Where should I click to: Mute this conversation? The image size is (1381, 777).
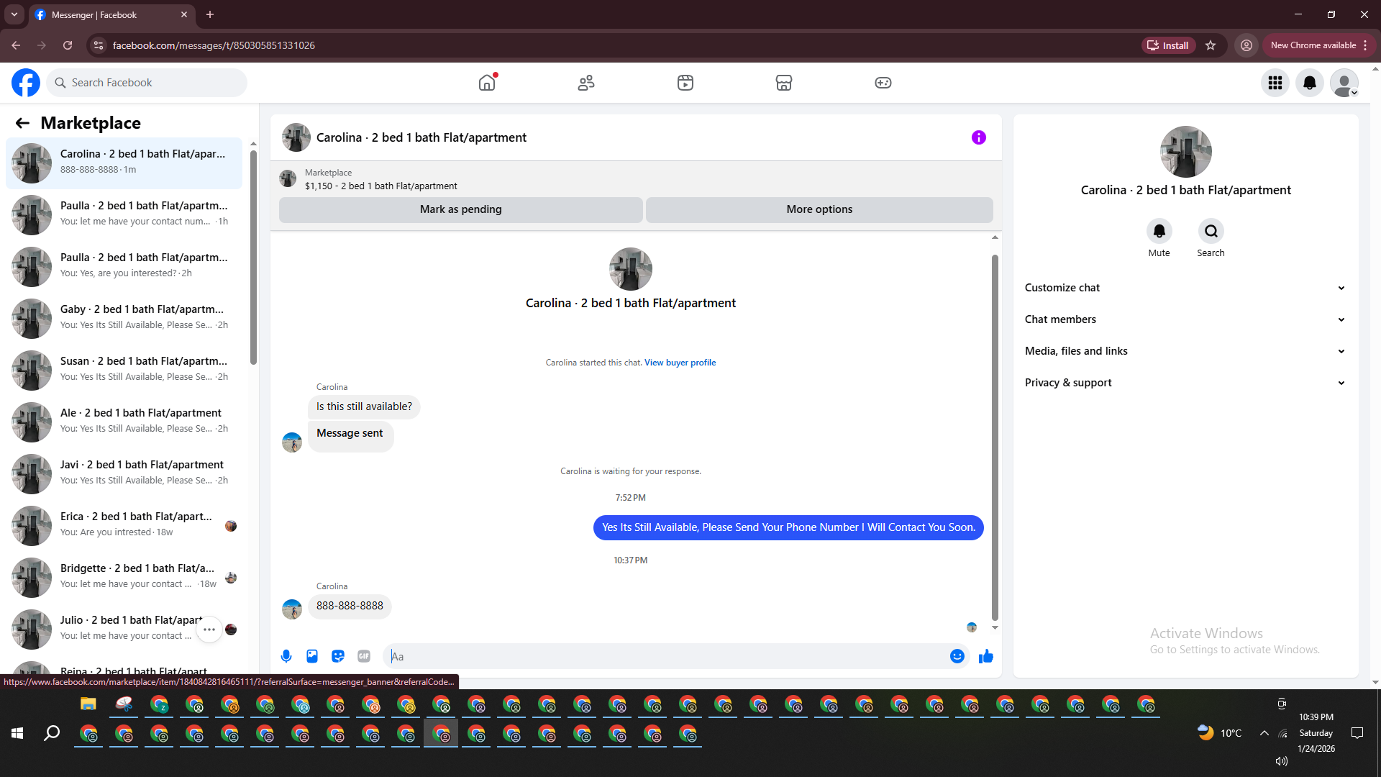[x=1159, y=232]
